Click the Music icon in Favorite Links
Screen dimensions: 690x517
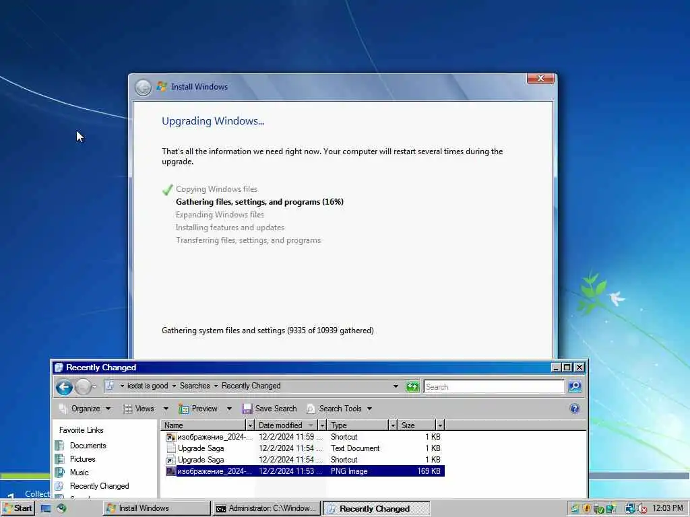[59, 473]
